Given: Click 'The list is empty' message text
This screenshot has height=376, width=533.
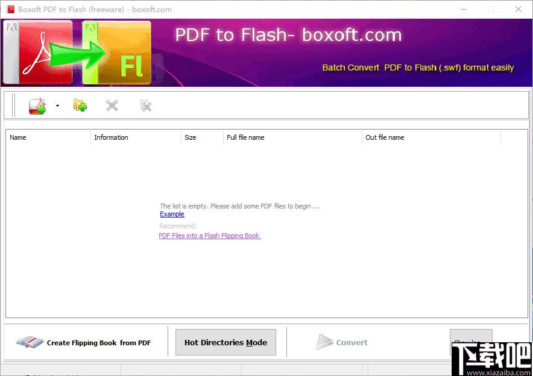Looking at the screenshot, I should (x=239, y=206).
